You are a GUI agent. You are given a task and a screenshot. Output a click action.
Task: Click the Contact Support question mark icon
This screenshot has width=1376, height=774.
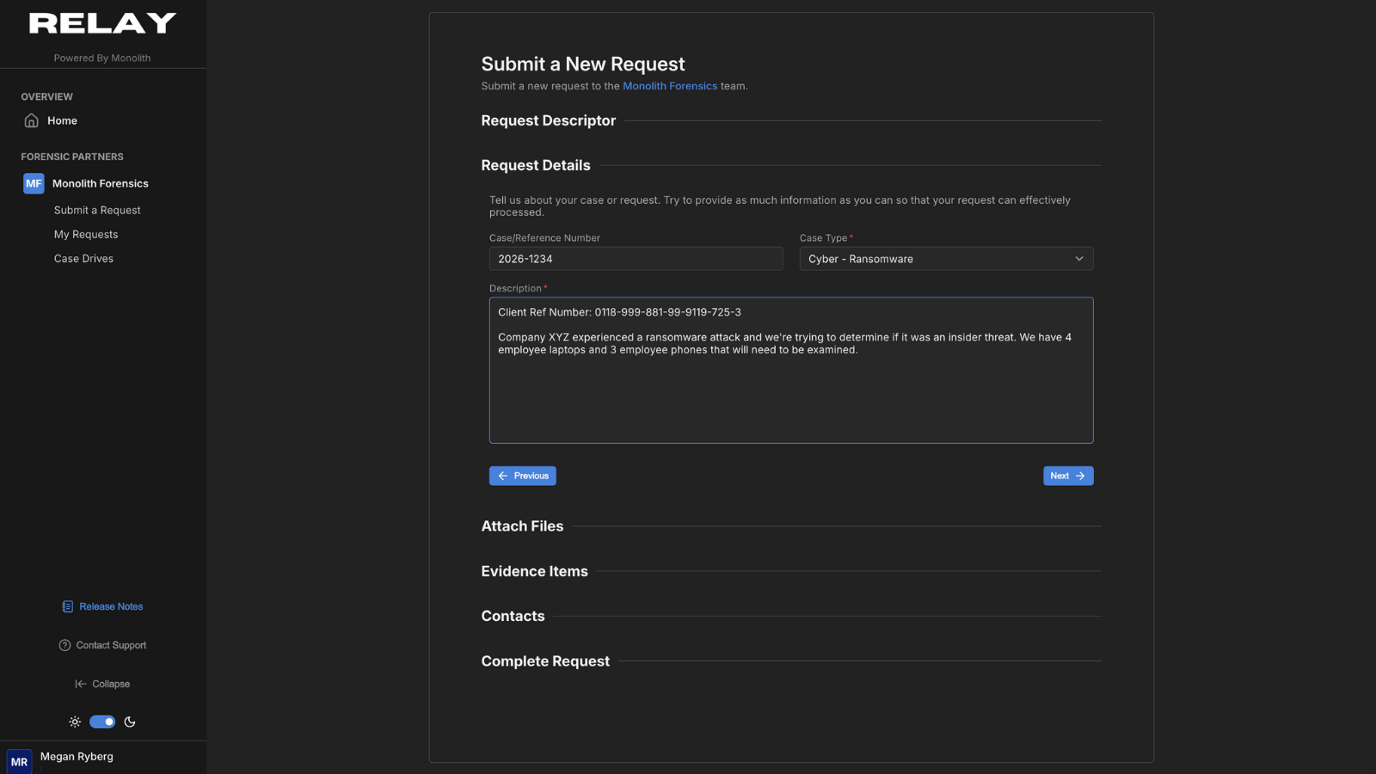pos(64,645)
